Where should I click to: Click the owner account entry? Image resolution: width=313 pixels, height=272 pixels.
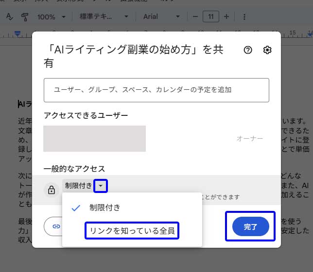94,139
